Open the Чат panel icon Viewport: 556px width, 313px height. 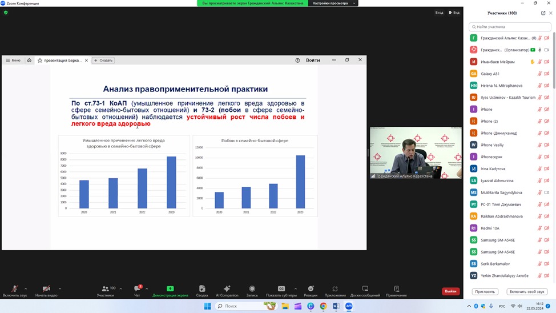point(137,289)
